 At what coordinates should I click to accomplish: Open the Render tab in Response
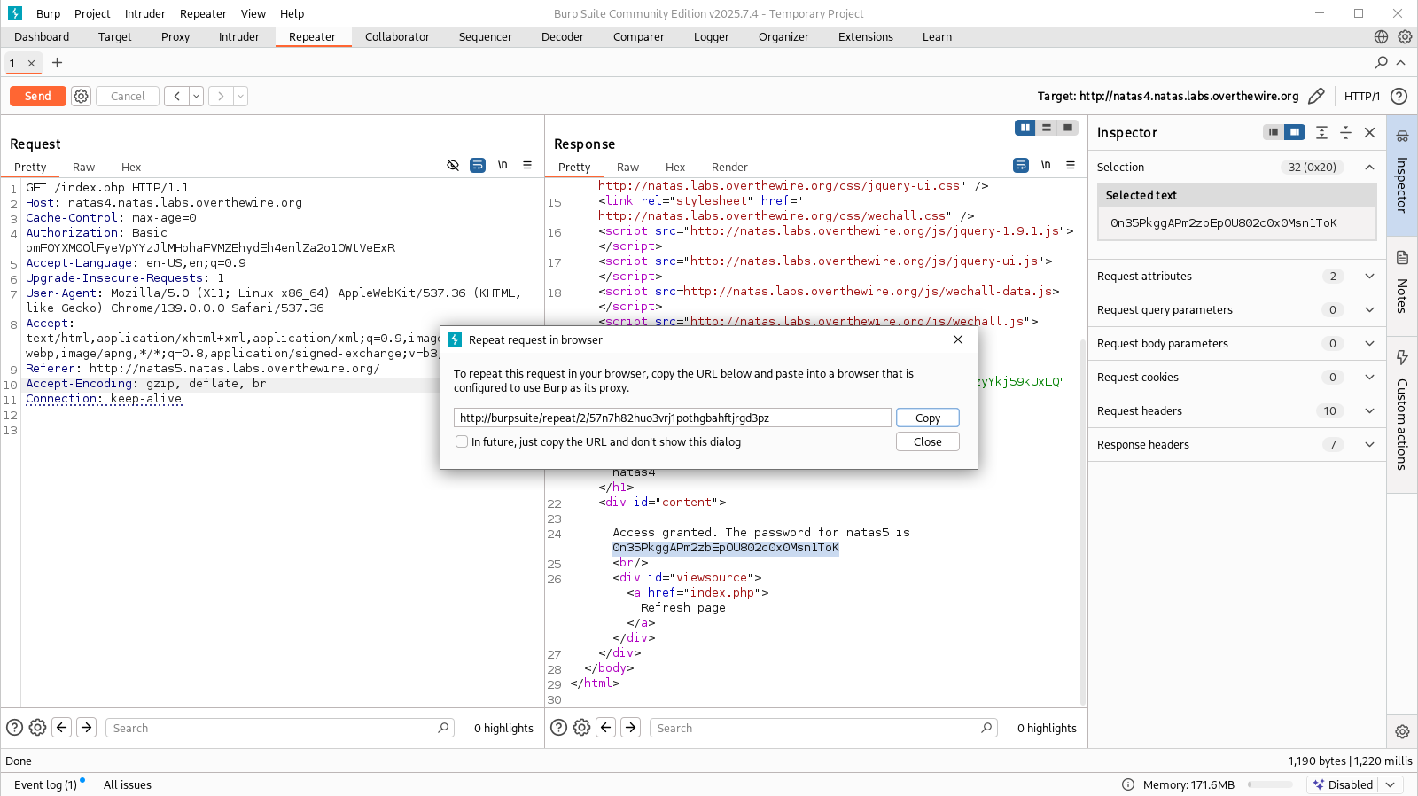tap(728, 167)
